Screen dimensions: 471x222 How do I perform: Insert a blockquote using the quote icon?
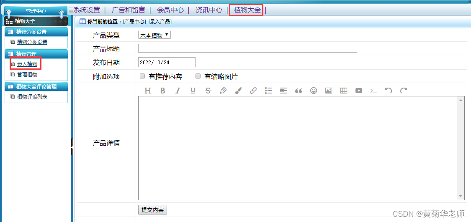point(298,91)
